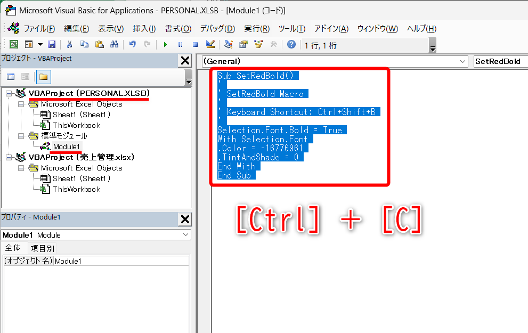Open the ウィンドウ(W) menu

click(377, 29)
